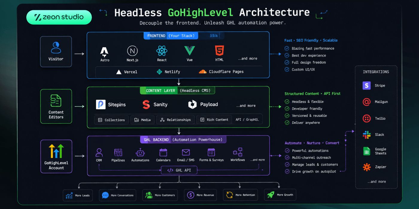Click the Rich Content chip

tap(214, 120)
